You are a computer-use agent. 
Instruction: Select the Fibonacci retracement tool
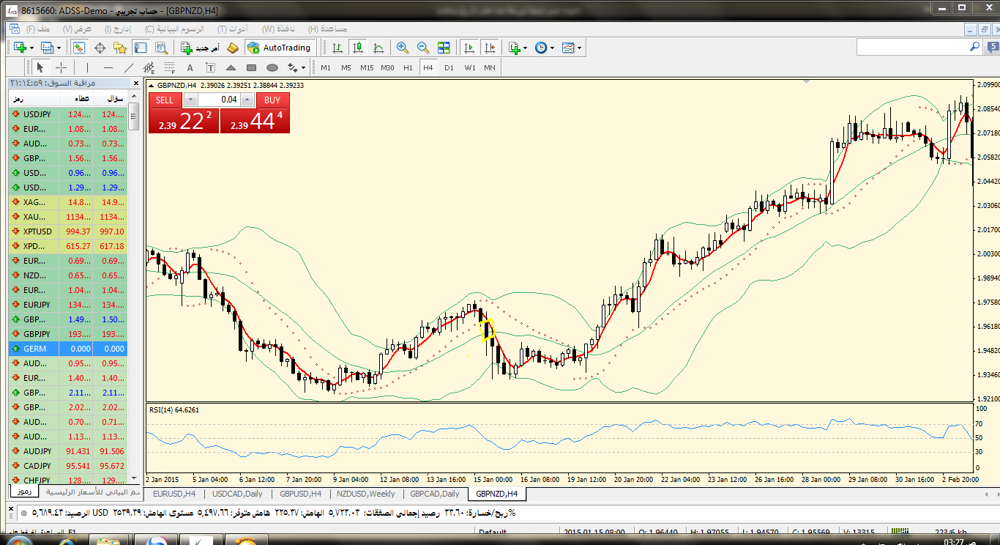pos(170,67)
